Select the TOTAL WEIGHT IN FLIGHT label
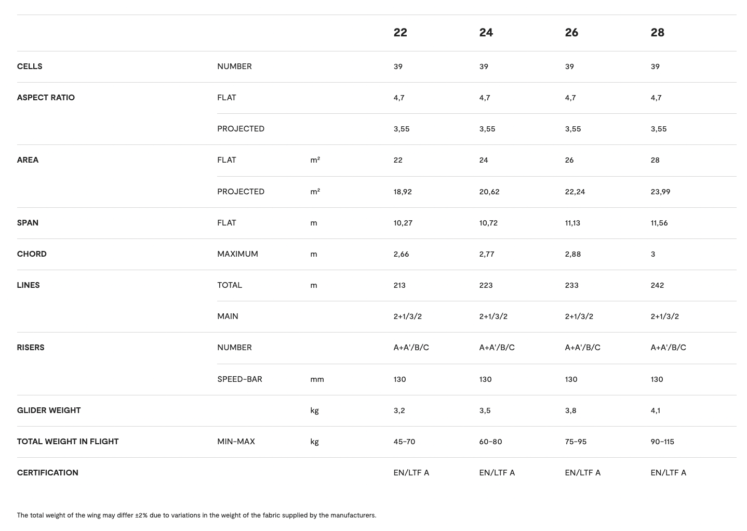747x531 pixels. pyautogui.click(x=68, y=442)
